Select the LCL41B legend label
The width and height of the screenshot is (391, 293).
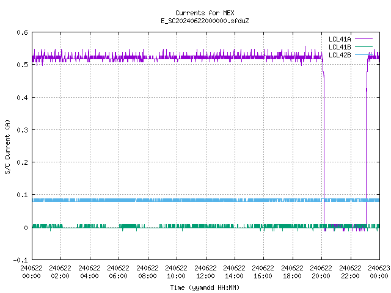(340, 47)
